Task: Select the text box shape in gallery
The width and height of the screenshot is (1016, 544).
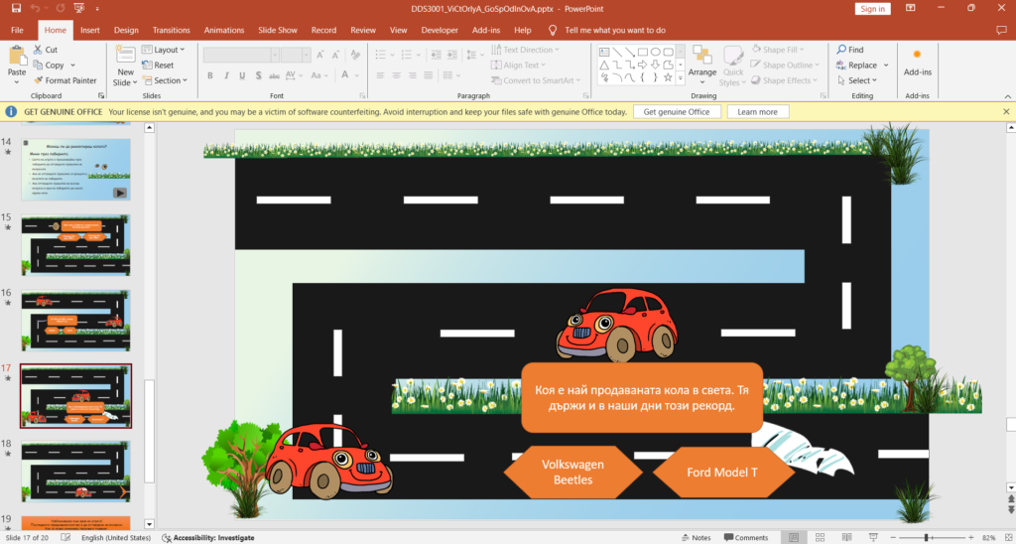Action: pyautogui.click(x=604, y=52)
